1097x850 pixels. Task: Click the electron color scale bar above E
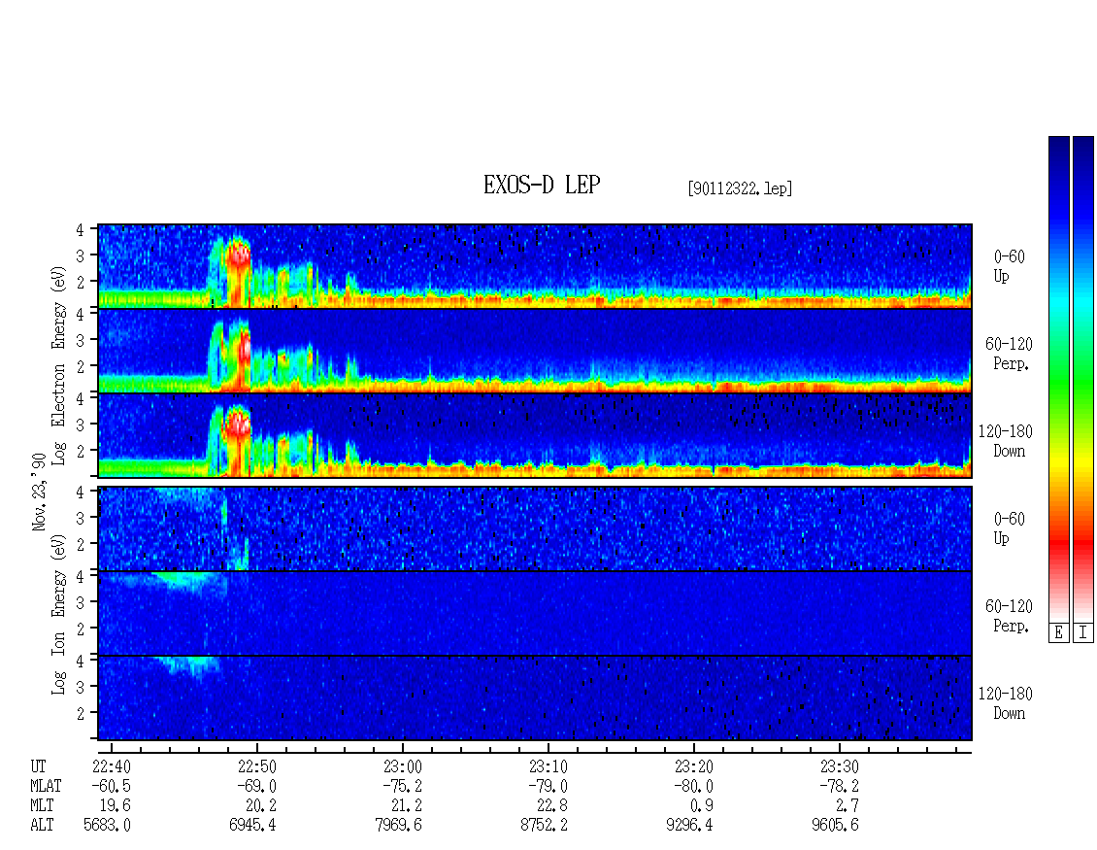click(1058, 379)
